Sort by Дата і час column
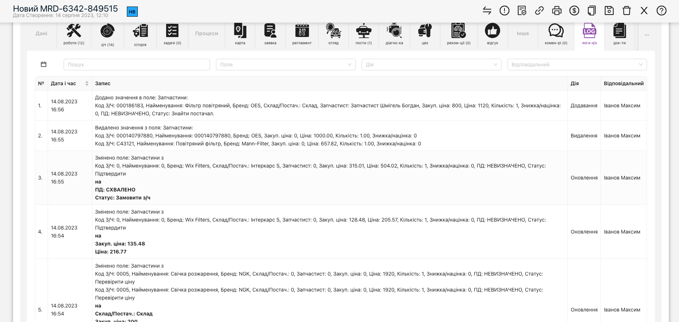Viewport: 679px width, 322px height. pos(87,83)
